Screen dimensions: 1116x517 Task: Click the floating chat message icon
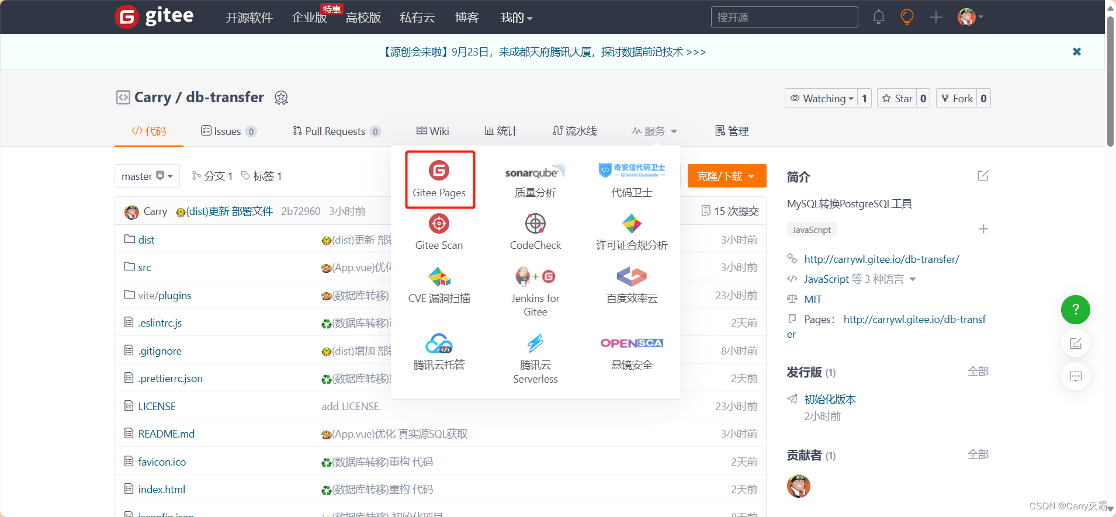point(1076,376)
